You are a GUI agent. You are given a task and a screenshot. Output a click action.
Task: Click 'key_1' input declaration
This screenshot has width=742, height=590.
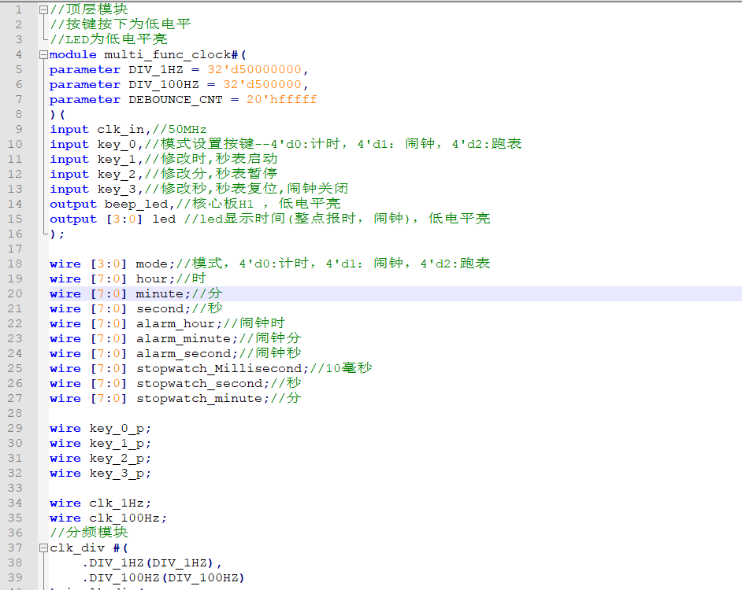point(117,160)
